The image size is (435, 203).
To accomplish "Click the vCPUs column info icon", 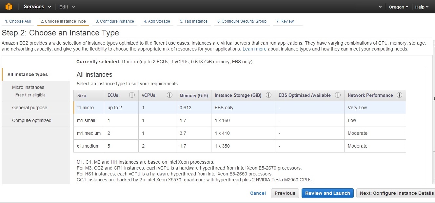I will tap(169, 95).
